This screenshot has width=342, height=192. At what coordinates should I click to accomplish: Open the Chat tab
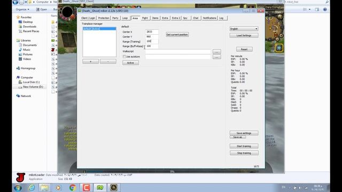point(196,18)
